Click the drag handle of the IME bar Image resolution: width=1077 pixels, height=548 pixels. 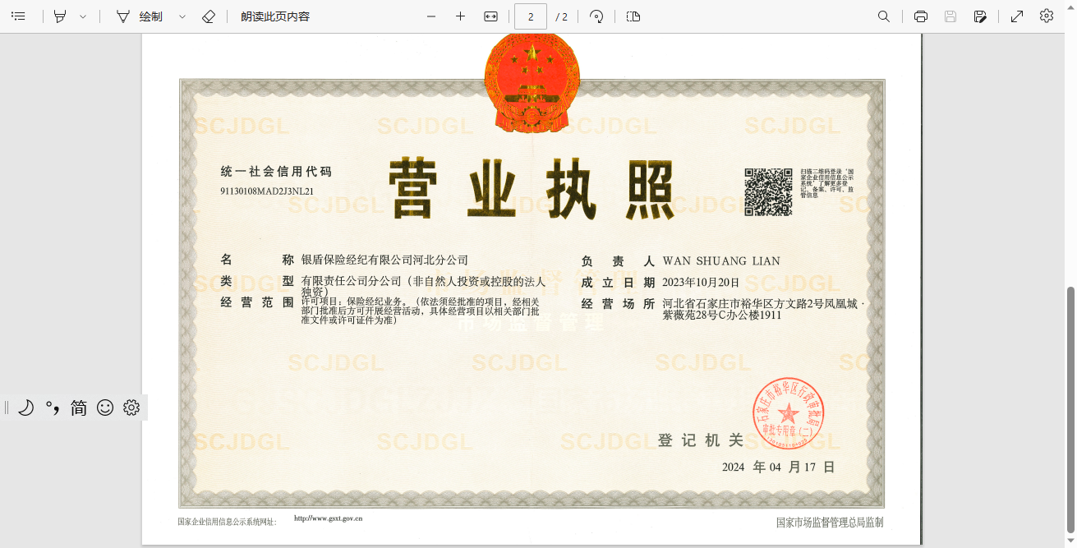pyautogui.click(x=7, y=408)
